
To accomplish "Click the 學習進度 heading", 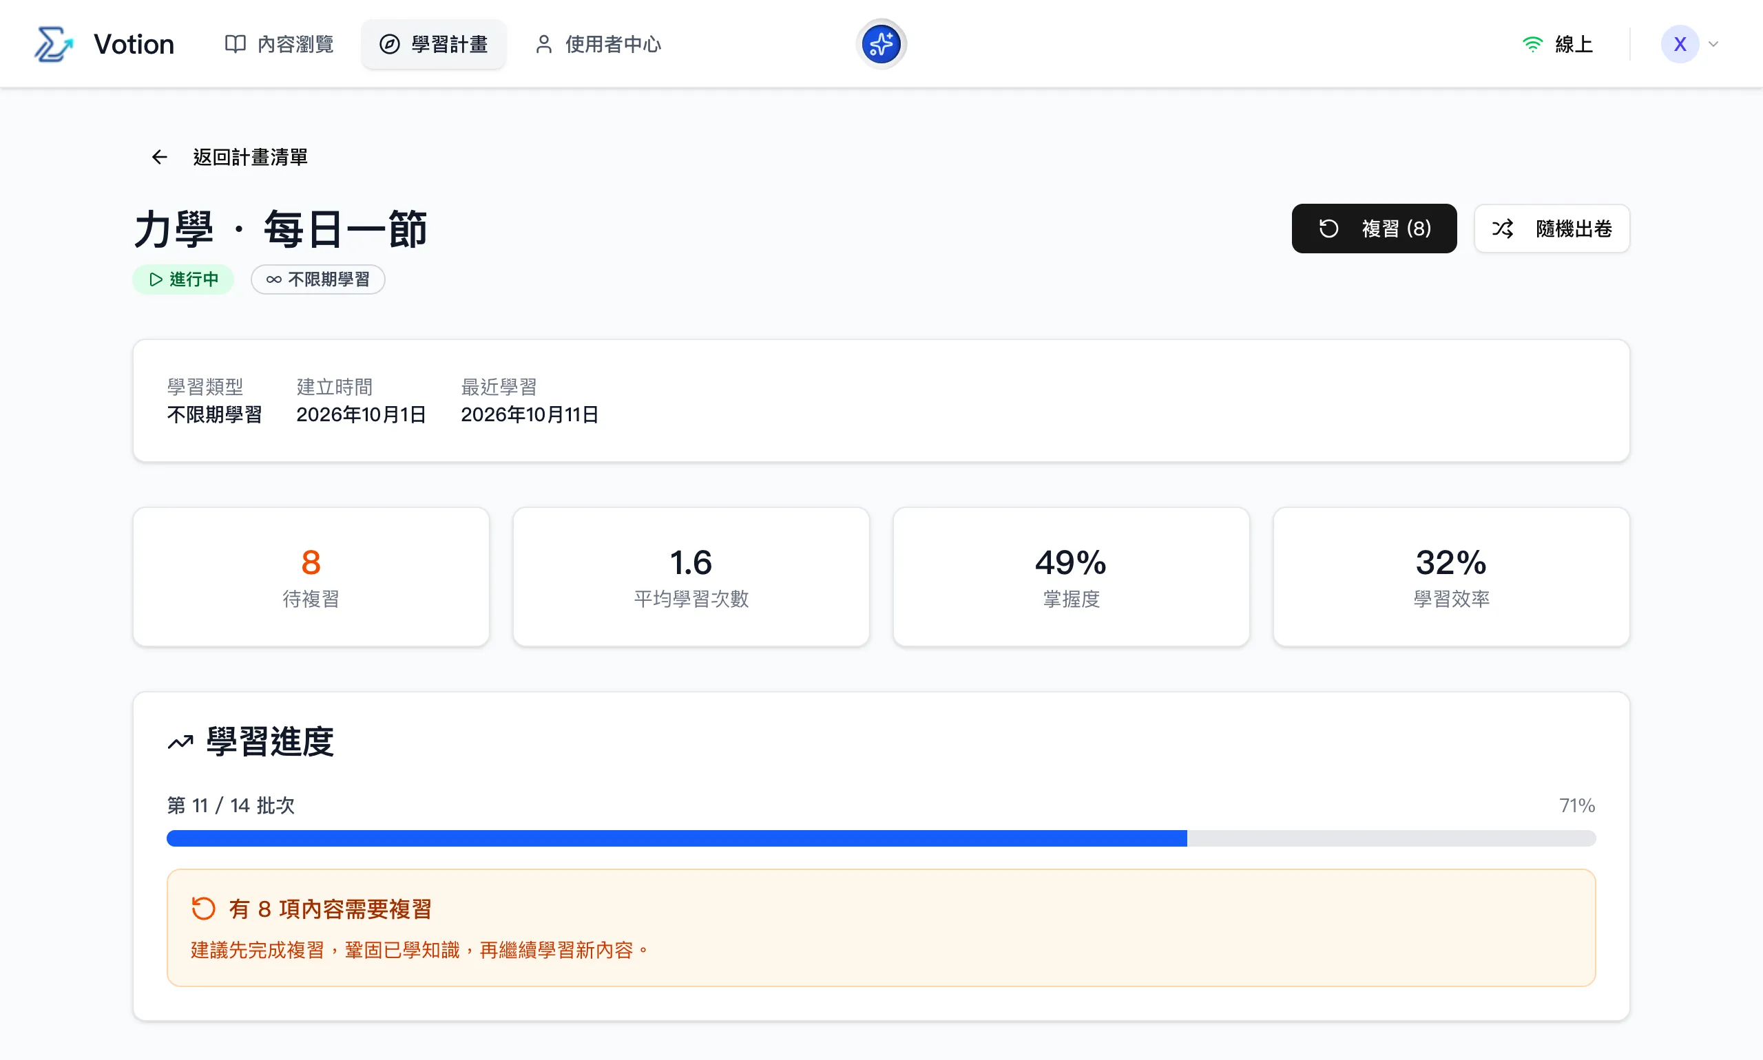I will pos(269,741).
